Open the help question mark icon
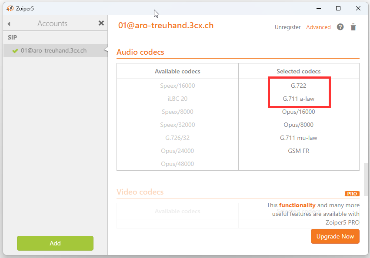 click(340, 27)
